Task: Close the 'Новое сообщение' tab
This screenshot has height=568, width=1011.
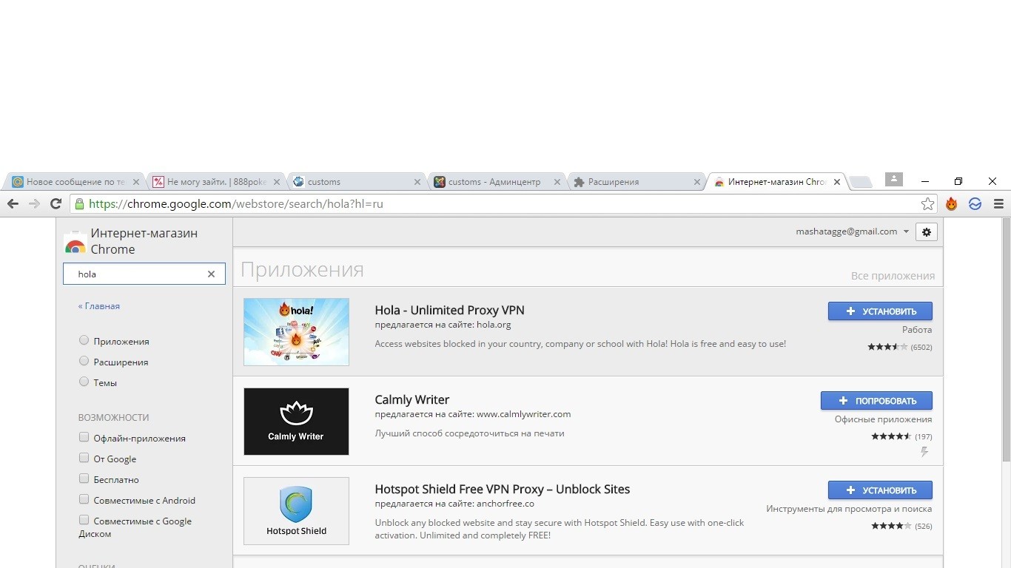Action: [135, 182]
